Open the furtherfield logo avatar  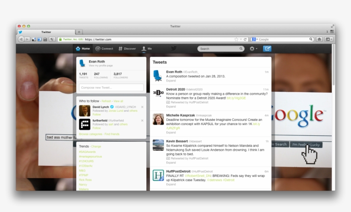[x=85, y=124]
